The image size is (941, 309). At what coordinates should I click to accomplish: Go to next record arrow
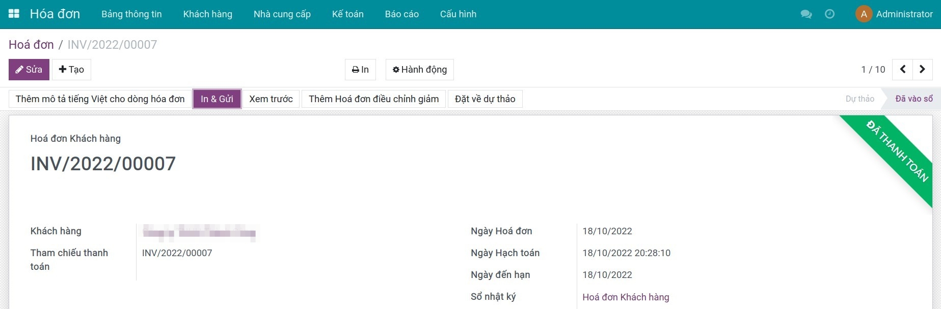922,69
